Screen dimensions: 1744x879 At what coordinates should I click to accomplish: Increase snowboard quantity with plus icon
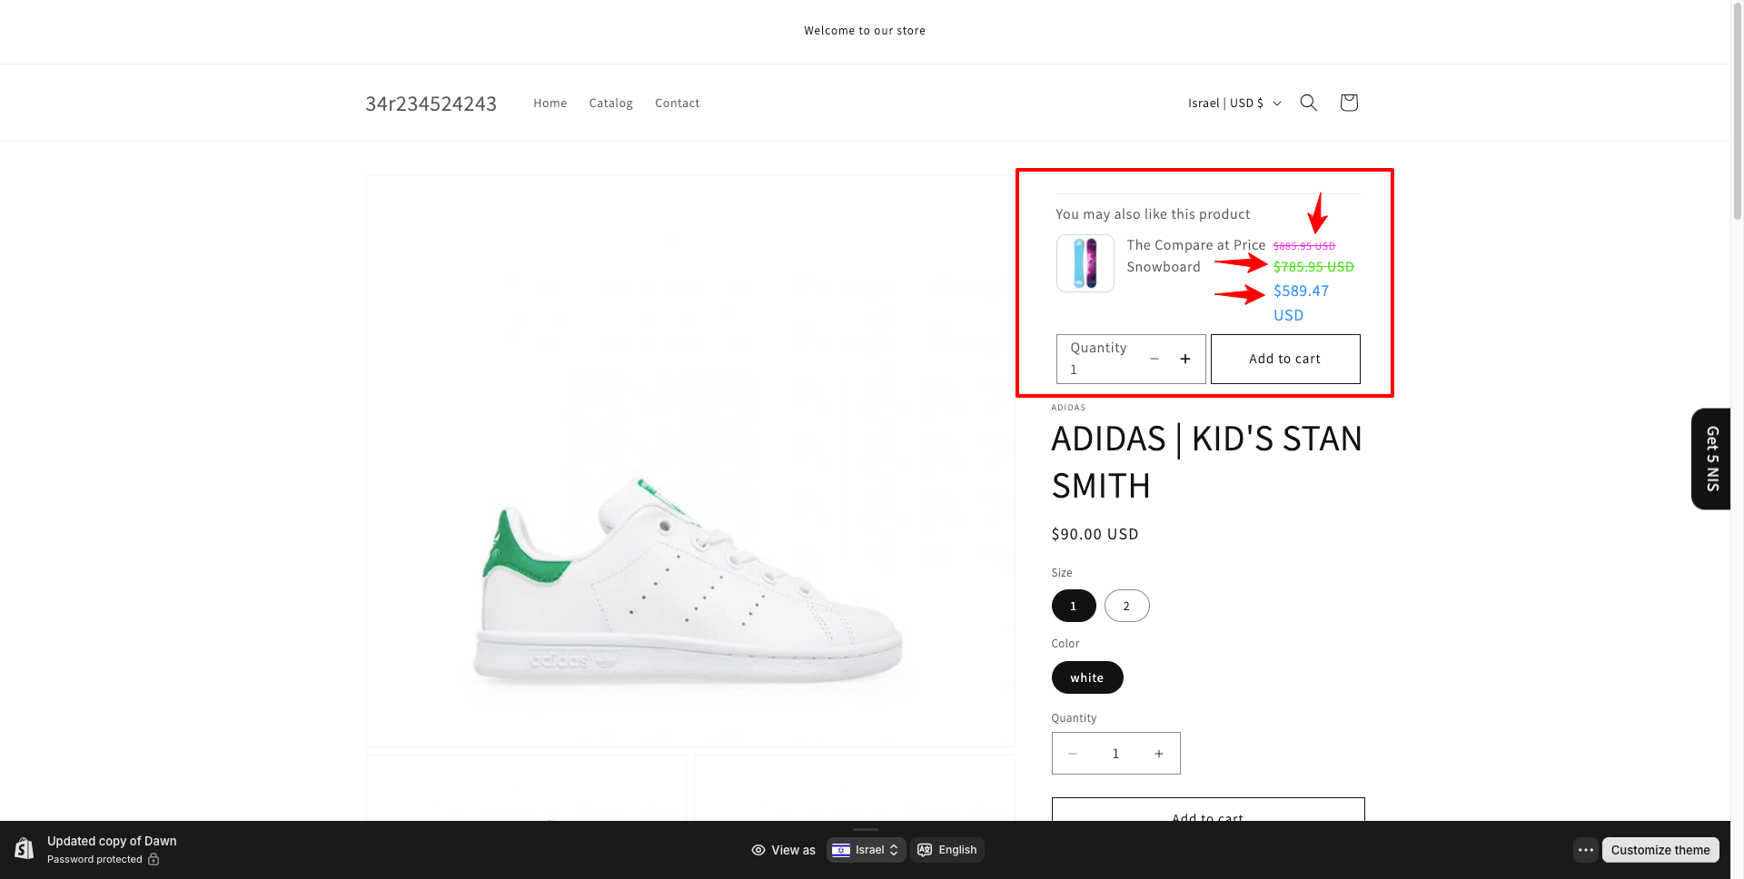1184,359
